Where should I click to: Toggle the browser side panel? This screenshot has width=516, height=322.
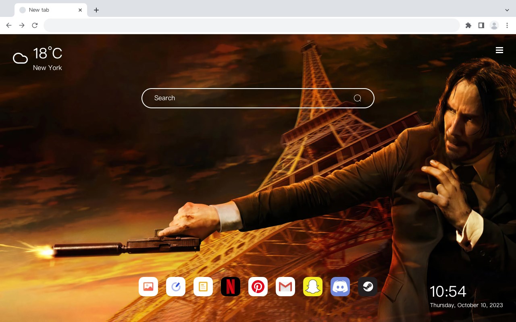tap(481, 25)
